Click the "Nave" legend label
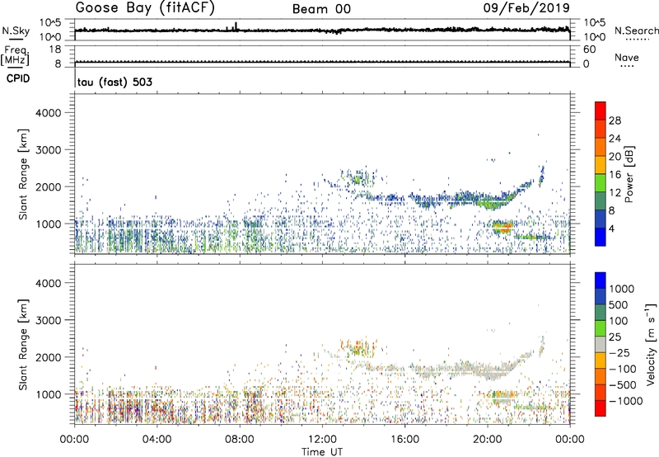 tap(627, 58)
